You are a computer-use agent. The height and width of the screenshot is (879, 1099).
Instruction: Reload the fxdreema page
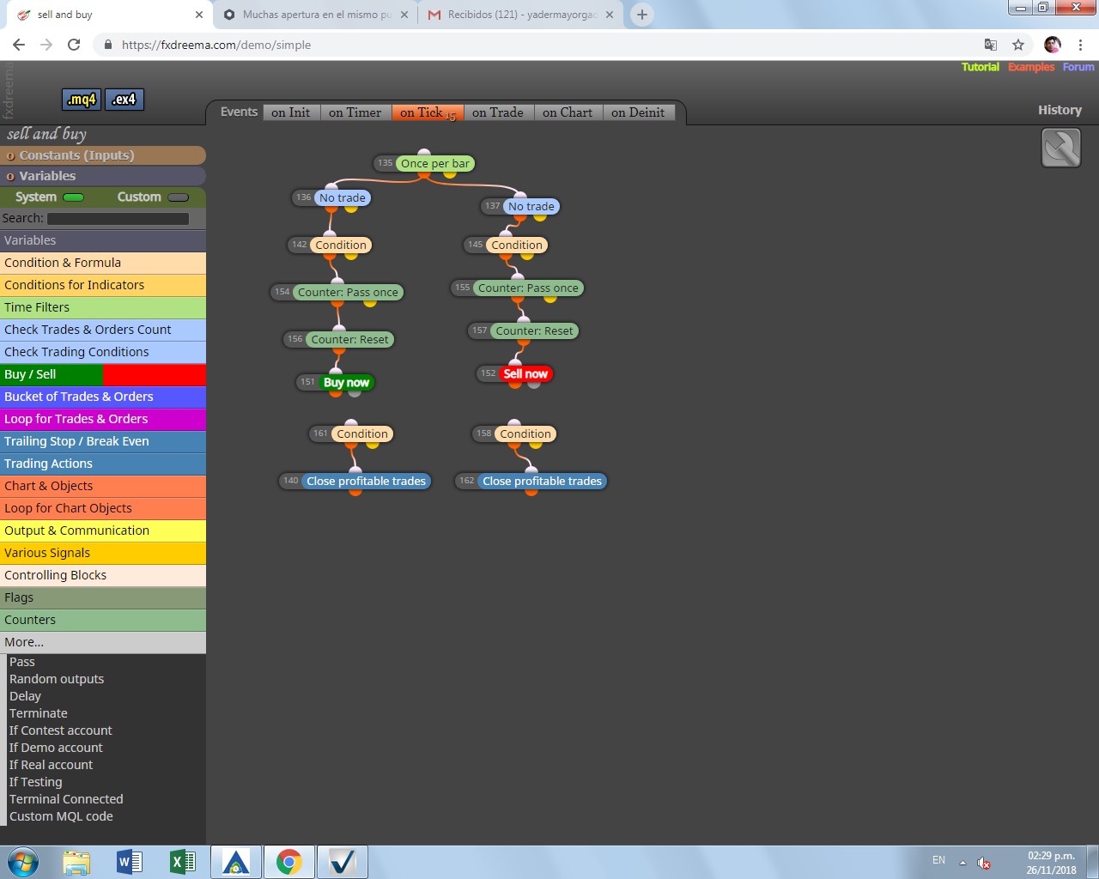[74, 45]
